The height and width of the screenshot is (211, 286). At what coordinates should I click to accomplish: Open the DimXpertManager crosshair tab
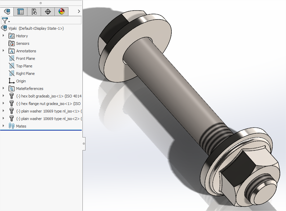[48, 12]
